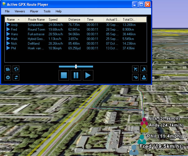
Task: Click Fred's blue marker on the map
Action: pyautogui.click(x=134, y=150)
